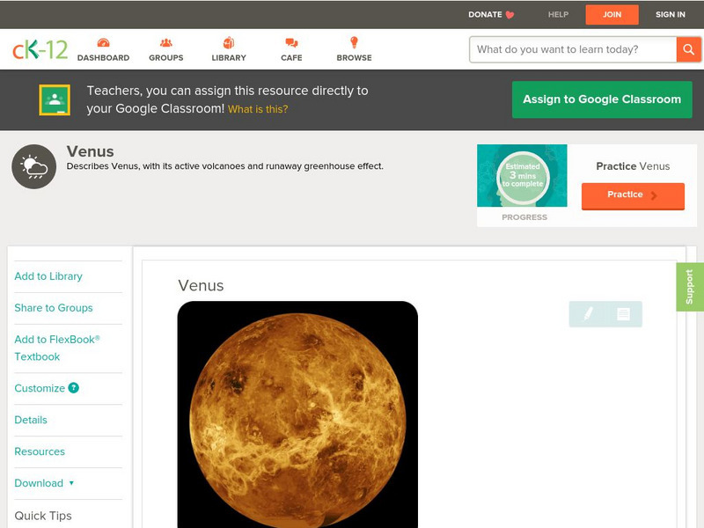This screenshot has height=528, width=704.
Task: Select the Sign In menu item
Action: pos(671,14)
